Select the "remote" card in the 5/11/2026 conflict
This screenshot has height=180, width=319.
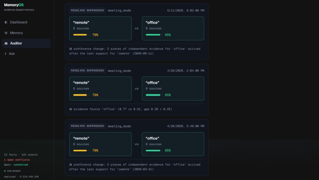100,28
